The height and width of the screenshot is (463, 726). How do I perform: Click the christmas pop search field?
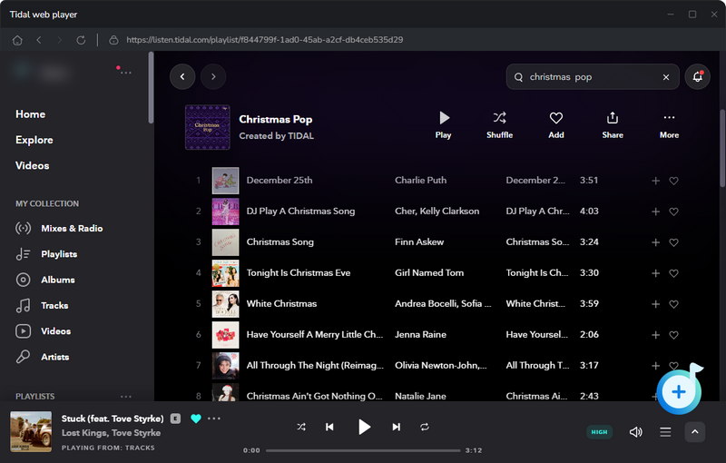point(593,77)
